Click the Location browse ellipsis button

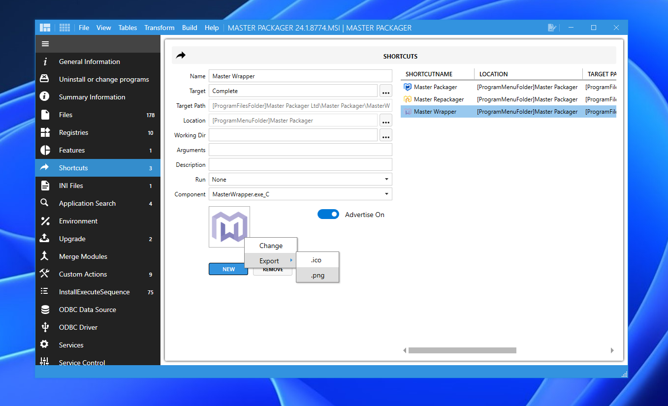click(x=386, y=121)
